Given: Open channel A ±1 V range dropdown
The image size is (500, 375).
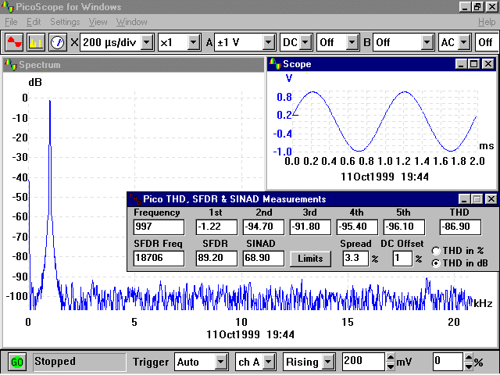Looking at the screenshot, I should 268,41.
